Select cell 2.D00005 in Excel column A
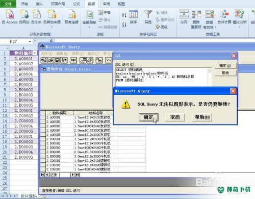Viewport: 255px width, 199px height. (x=23, y=157)
